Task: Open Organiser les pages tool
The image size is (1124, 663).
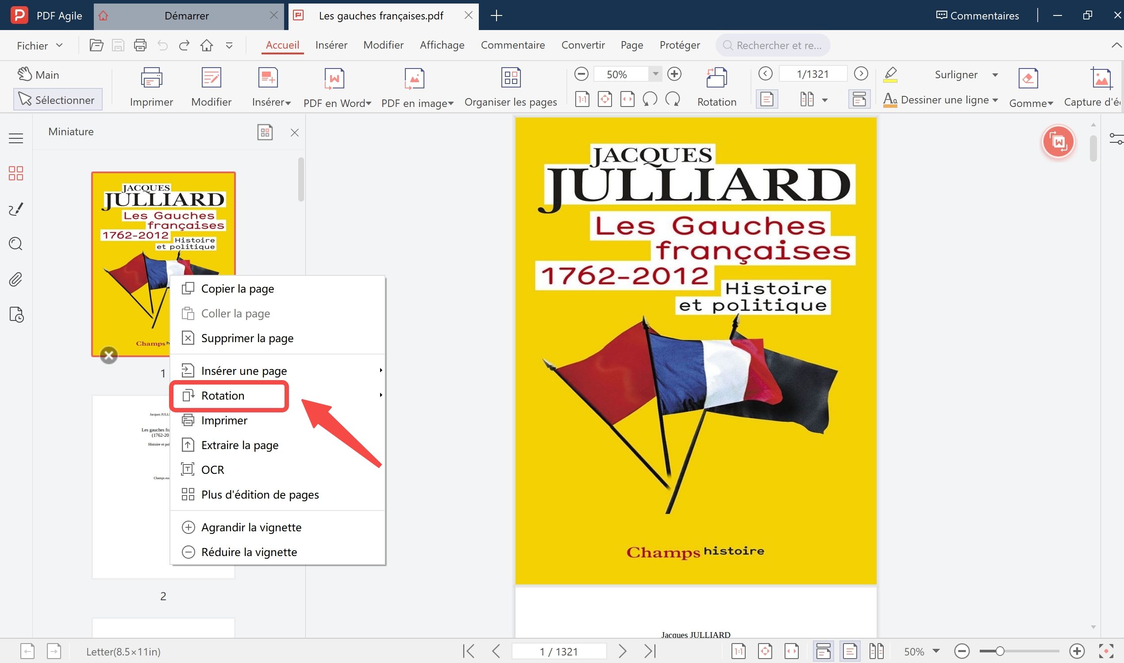Action: pos(510,88)
